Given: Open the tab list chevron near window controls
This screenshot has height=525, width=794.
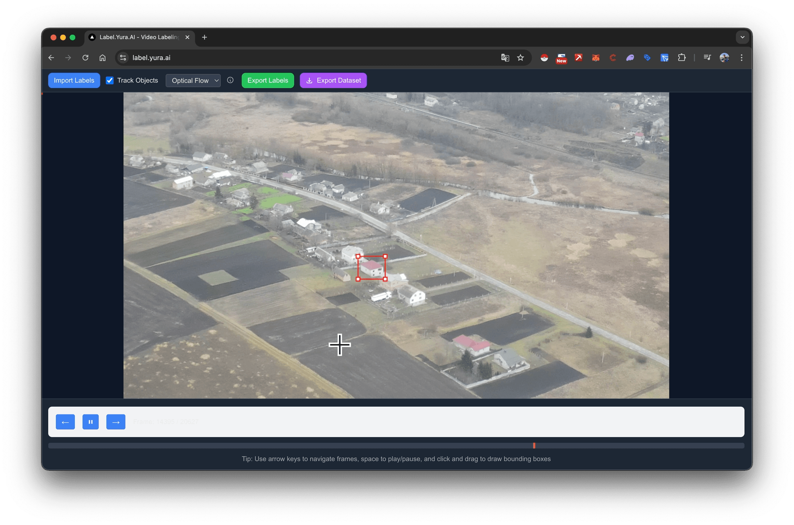Looking at the screenshot, I should pyautogui.click(x=742, y=37).
